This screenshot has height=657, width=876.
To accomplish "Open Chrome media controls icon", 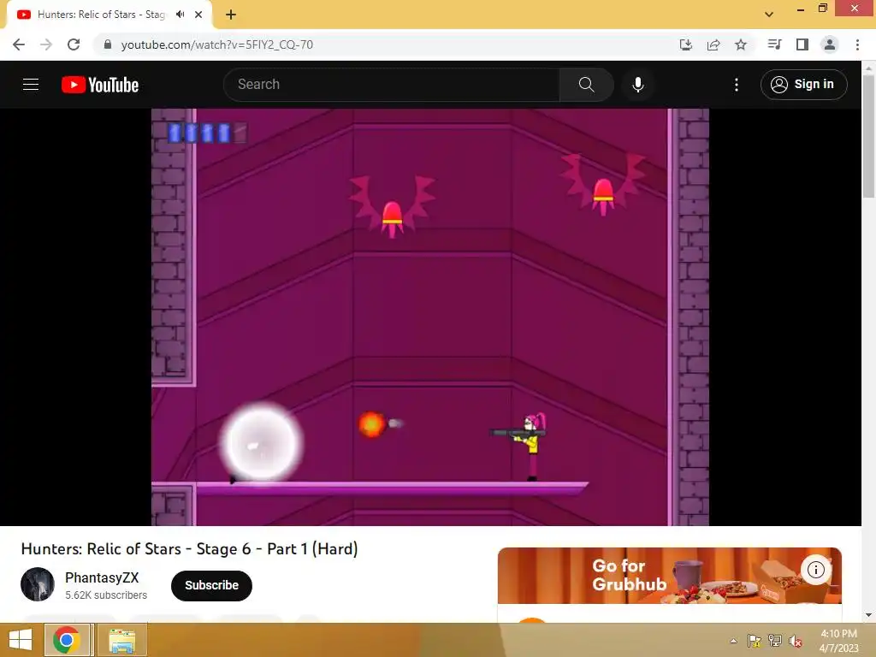I will (774, 44).
